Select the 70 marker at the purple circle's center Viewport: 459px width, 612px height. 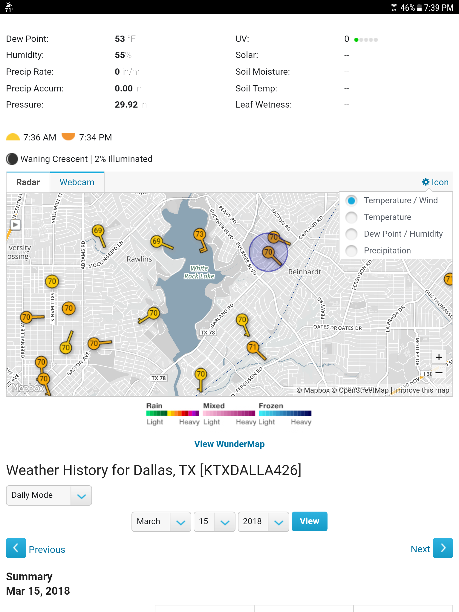point(268,252)
